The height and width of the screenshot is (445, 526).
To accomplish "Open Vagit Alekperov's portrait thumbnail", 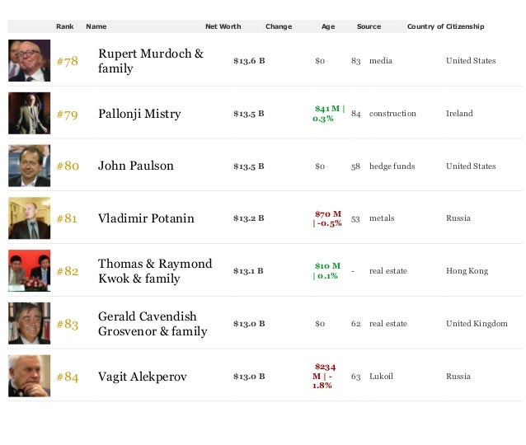I will [x=29, y=376].
